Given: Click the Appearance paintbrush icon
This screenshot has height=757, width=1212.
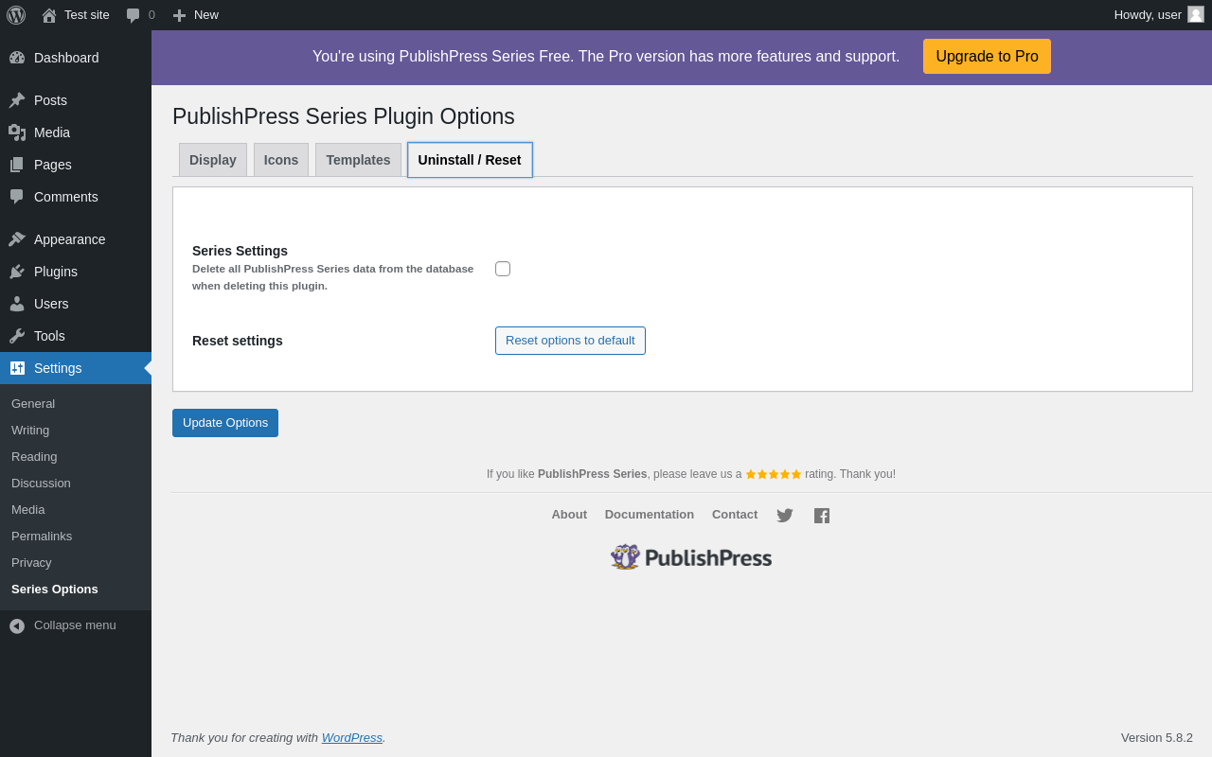Looking at the screenshot, I should pos(17,239).
